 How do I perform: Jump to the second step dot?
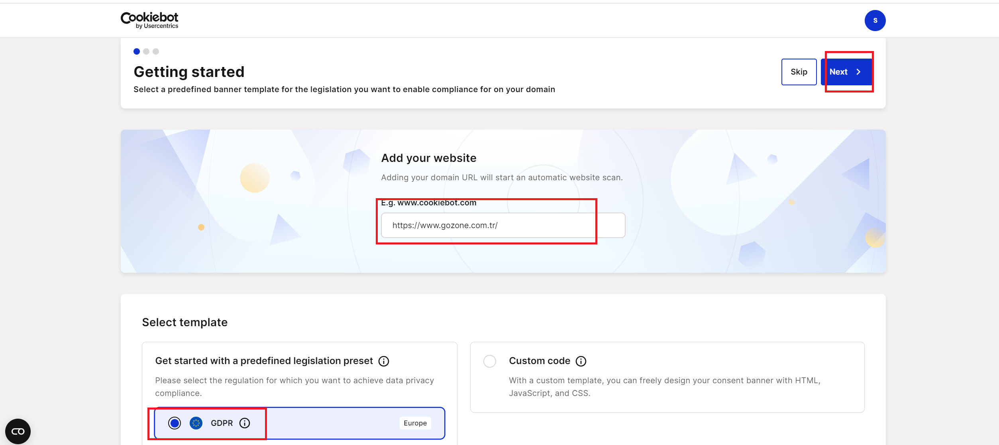pos(146,51)
